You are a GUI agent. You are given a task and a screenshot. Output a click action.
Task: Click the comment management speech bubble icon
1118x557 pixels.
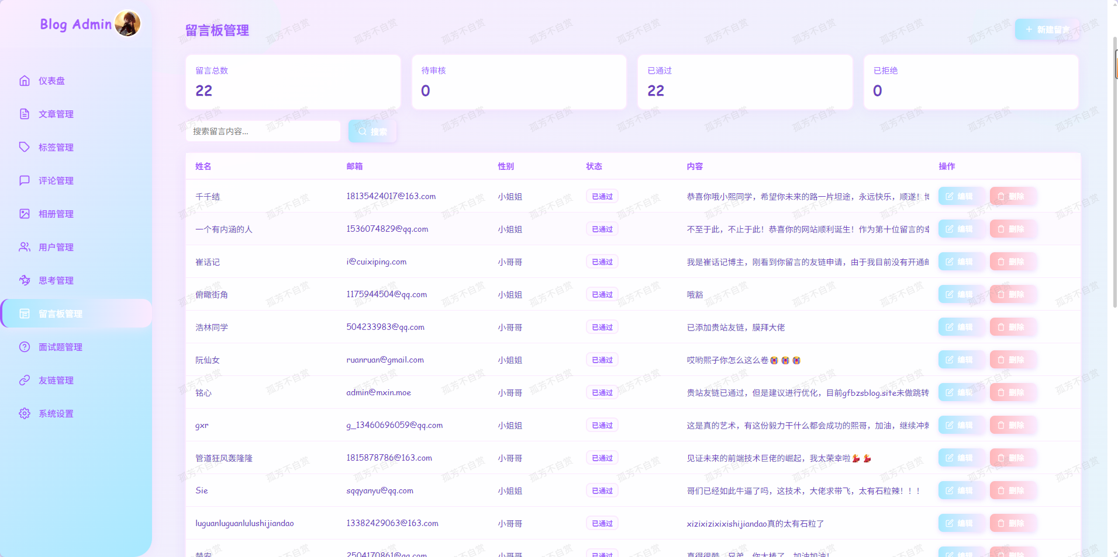[x=25, y=180]
